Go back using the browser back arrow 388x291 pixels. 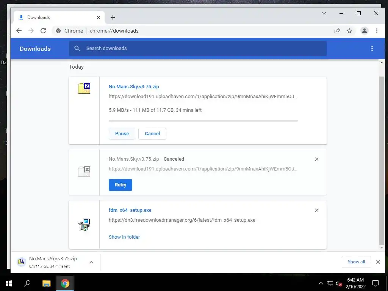(x=19, y=31)
